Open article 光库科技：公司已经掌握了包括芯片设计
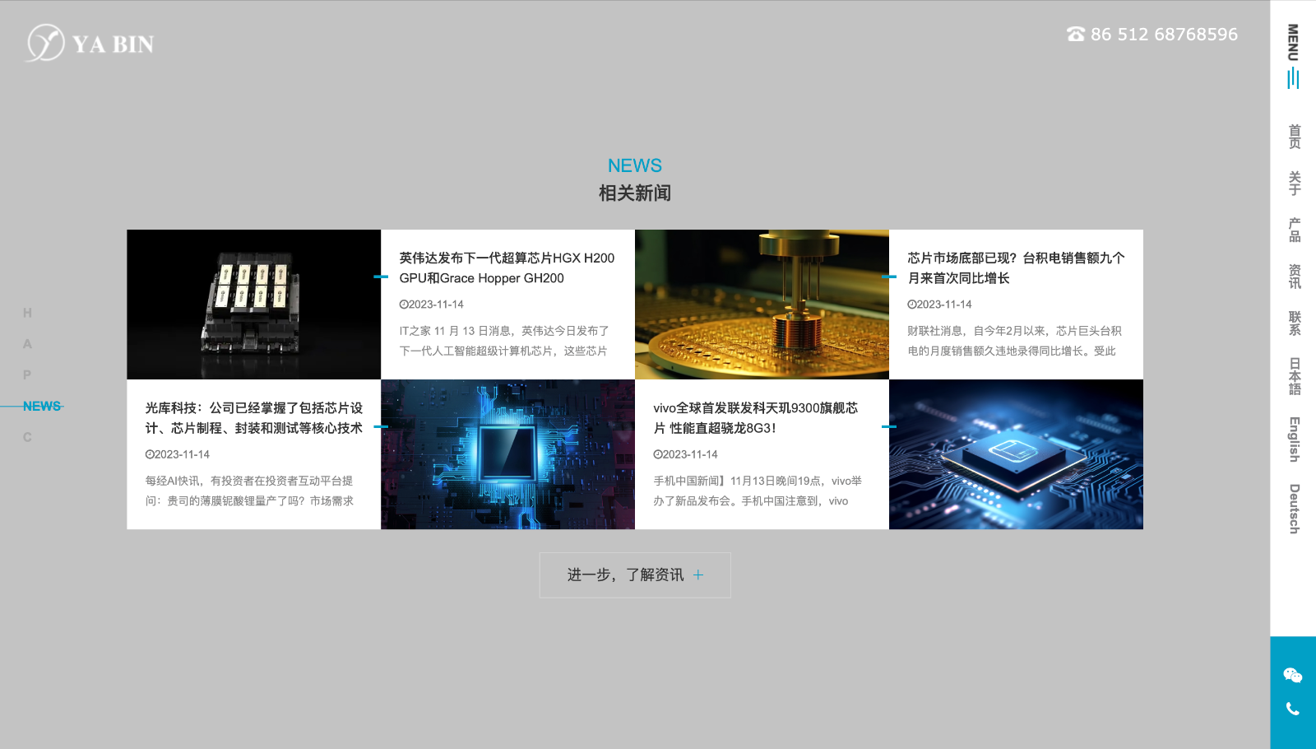 (254, 418)
